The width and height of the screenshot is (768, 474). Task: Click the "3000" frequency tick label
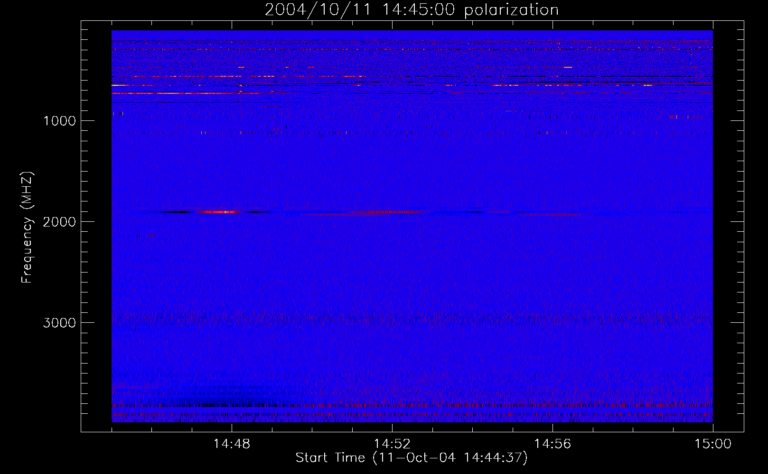pyautogui.click(x=59, y=323)
